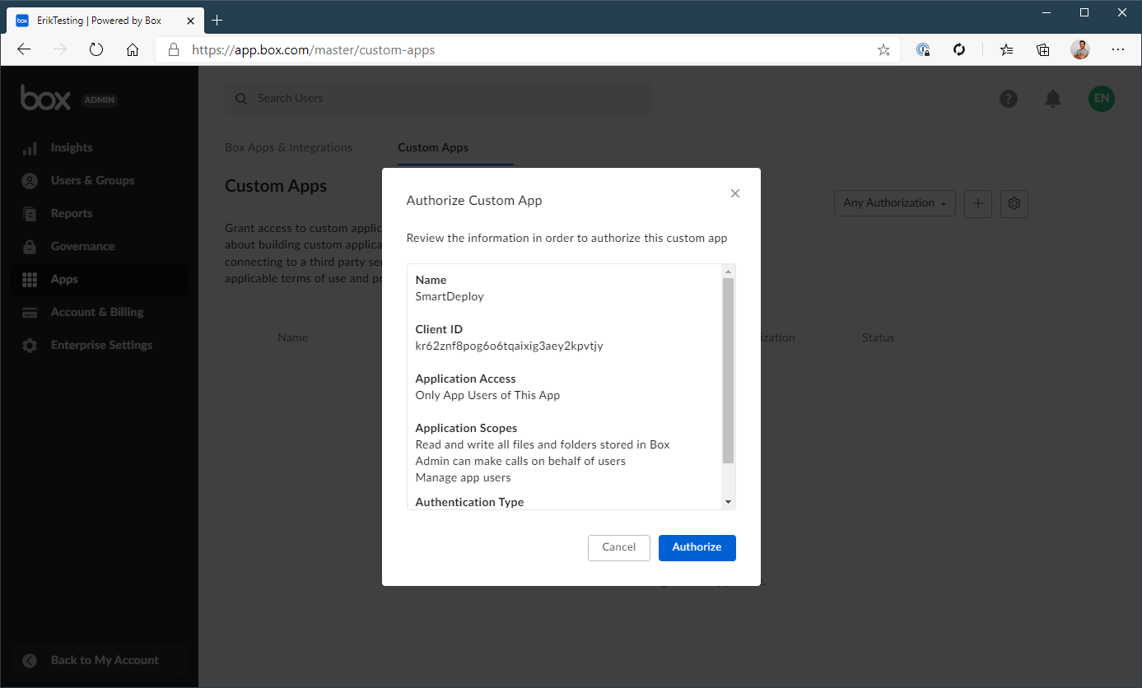Click the favorite star icon in address bar
The height and width of the screenshot is (688, 1142).
pos(883,50)
